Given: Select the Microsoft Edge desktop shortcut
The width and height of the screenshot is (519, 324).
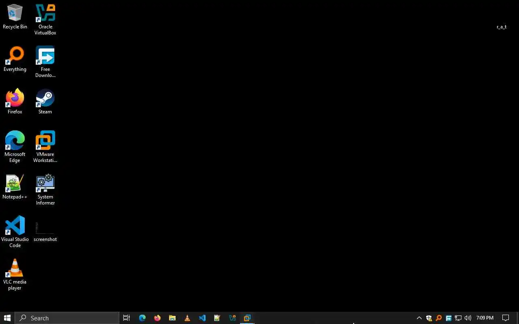Looking at the screenshot, I should (x=15, y=147).
